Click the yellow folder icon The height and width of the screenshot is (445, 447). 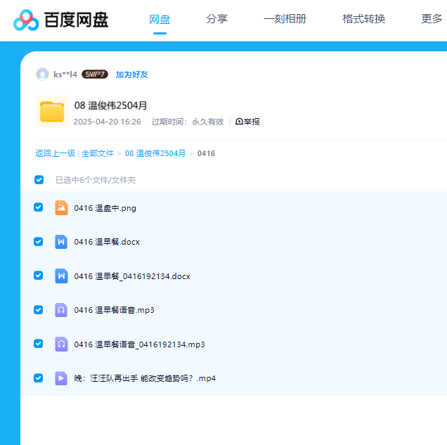51,112
